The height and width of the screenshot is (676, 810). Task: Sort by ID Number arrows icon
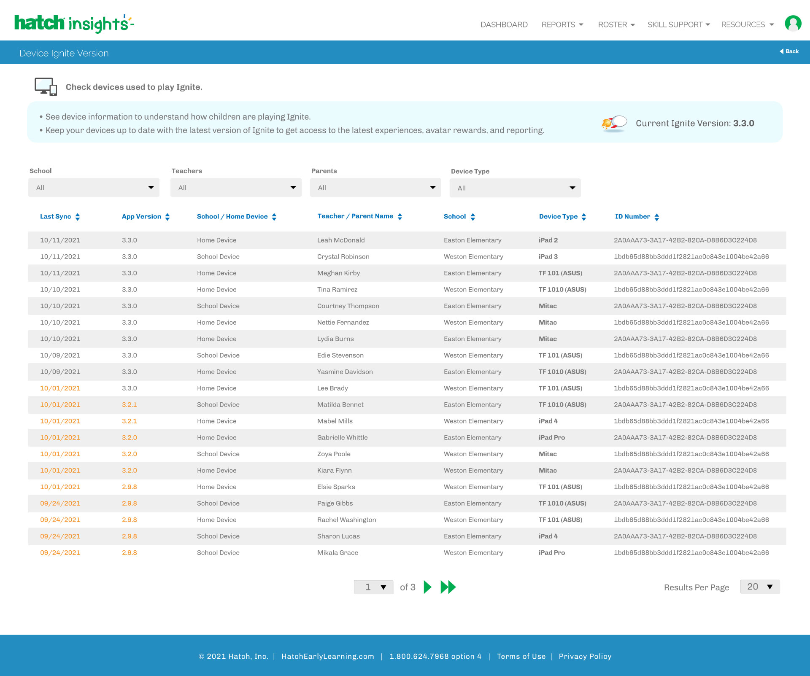(657, 217)
